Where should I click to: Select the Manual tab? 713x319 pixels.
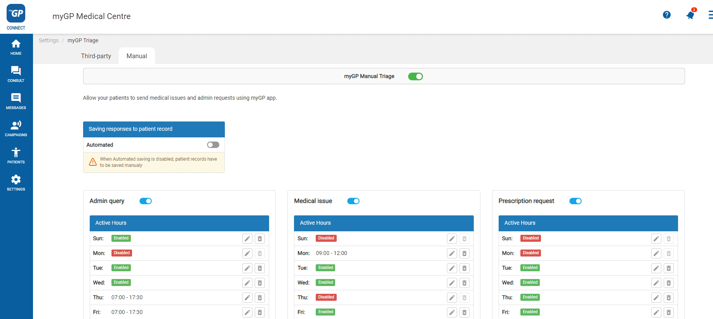[x=137, y=56]
